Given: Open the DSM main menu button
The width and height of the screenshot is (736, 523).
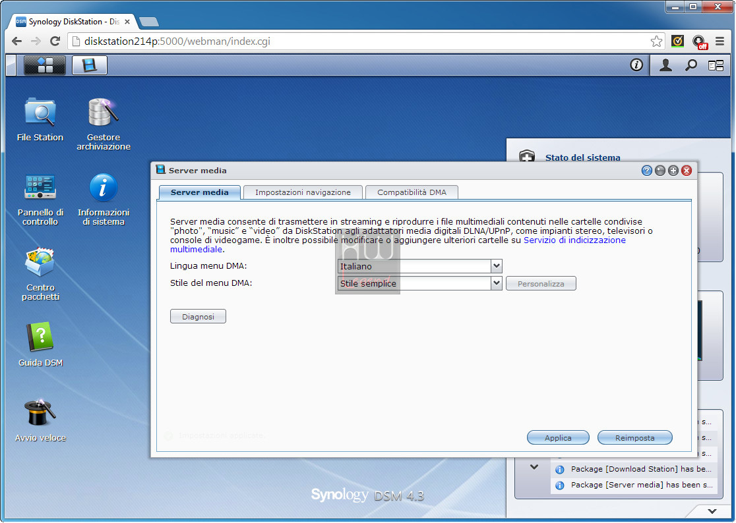Looking at the screenshot, I should [x=45, y=65].
